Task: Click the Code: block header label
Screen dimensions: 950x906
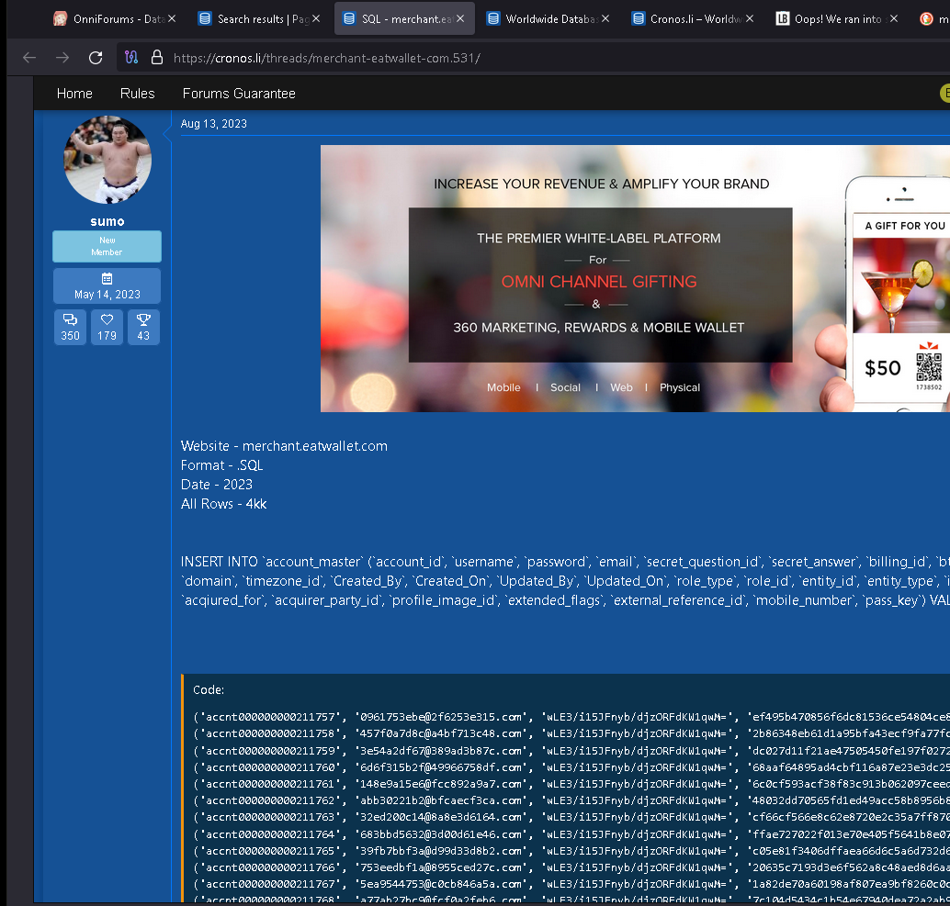Action: 209,690
